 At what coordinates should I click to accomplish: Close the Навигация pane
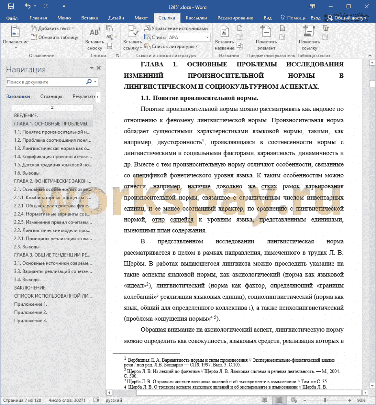[99, 68]
